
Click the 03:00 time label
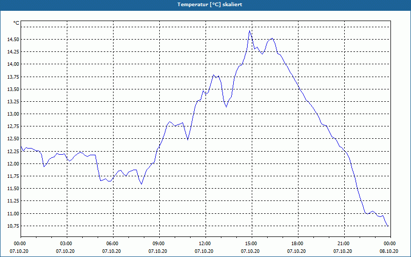coord(67,244)
